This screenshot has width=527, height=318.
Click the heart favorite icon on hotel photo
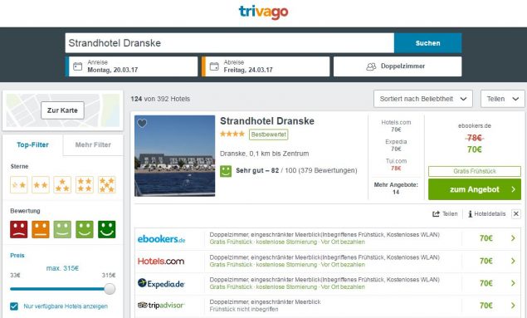coord(142,124)
